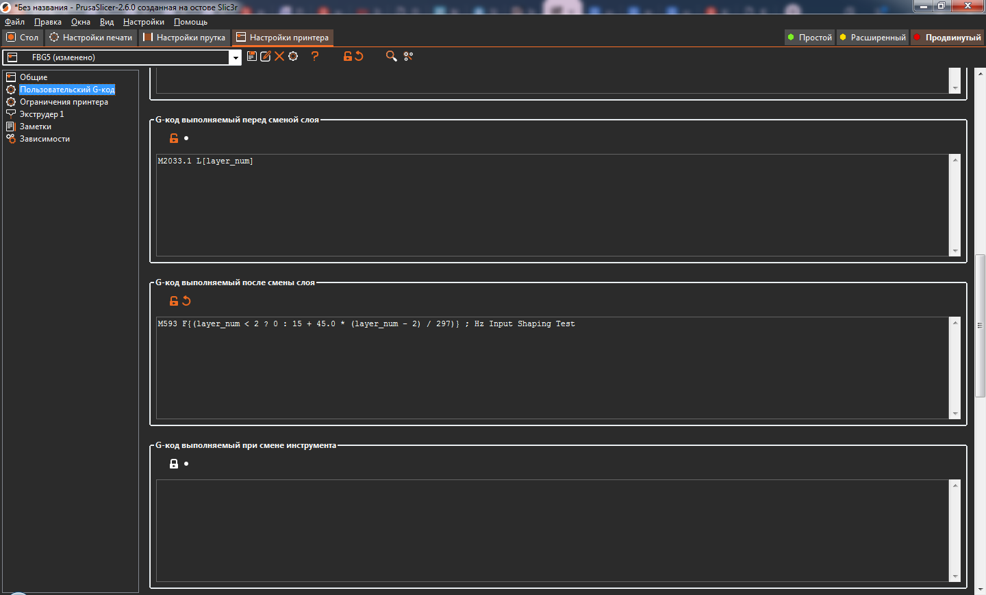Click up arrow of tool change field scrollbar

point(955,486)
